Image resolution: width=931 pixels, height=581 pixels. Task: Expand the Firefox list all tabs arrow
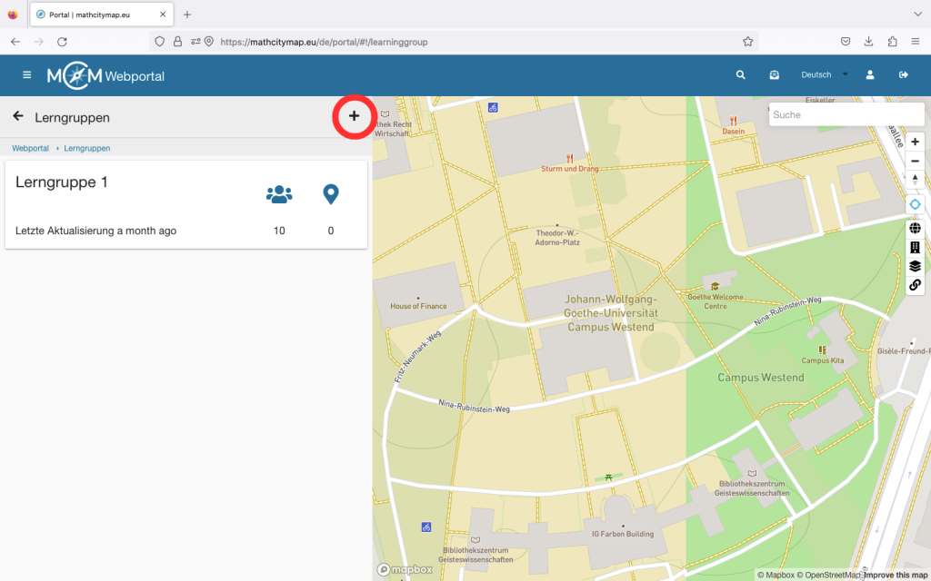[916, 15]
